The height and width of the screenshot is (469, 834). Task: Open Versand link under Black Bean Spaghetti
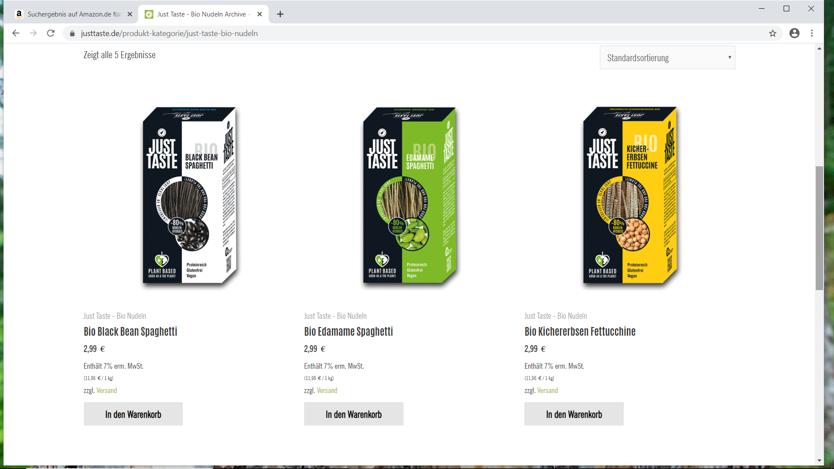click(x=106, y=390)
